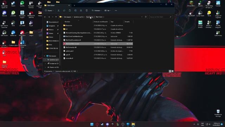The width and height of the screenshot is (225, 127).
Task: Select the highlighted RiotClientServices.exe file
Action: [98, 44]
